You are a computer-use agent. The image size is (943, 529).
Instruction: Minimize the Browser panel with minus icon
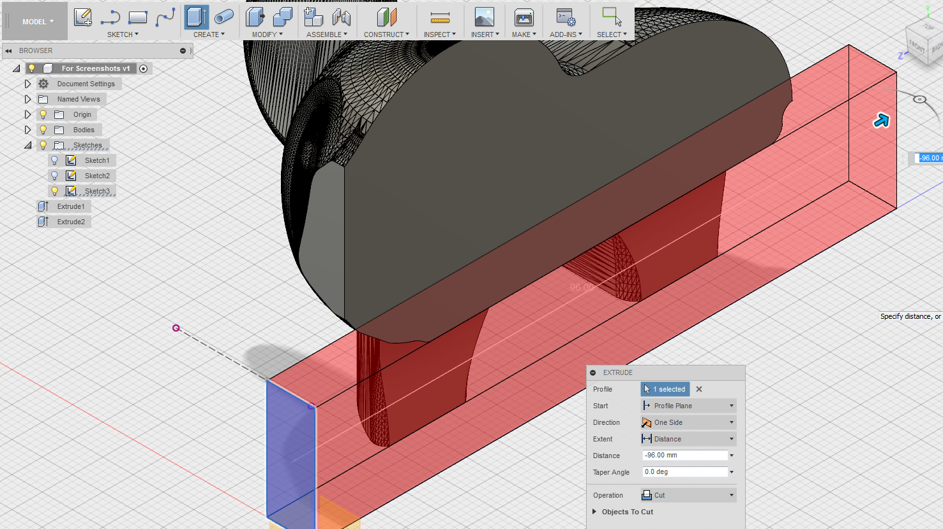[183, 50]
